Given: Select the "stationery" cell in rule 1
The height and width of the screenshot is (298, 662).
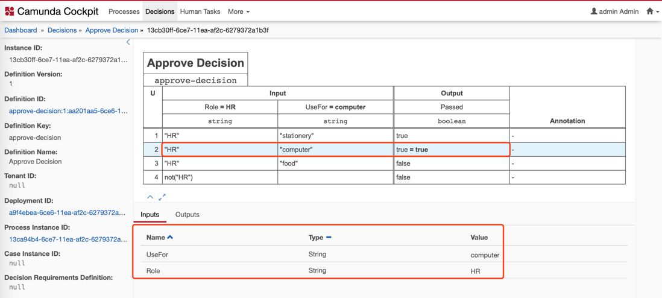Looking at the screenshot, I should tap(336, 136).
